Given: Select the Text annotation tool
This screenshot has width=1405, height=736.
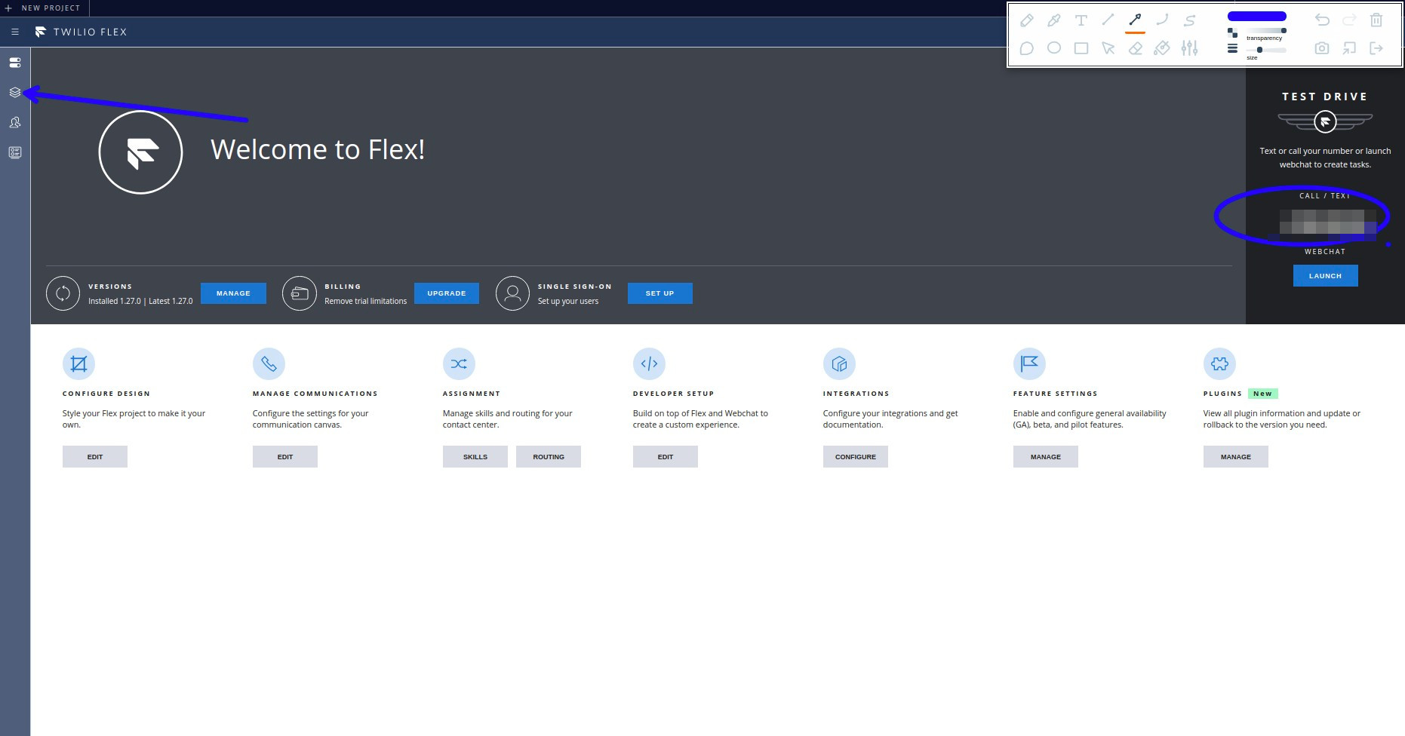Looking at the screenshot, I should (1081, 20).
